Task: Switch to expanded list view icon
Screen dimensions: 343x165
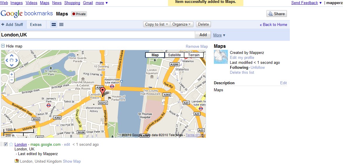Action: tap(53, 25)
